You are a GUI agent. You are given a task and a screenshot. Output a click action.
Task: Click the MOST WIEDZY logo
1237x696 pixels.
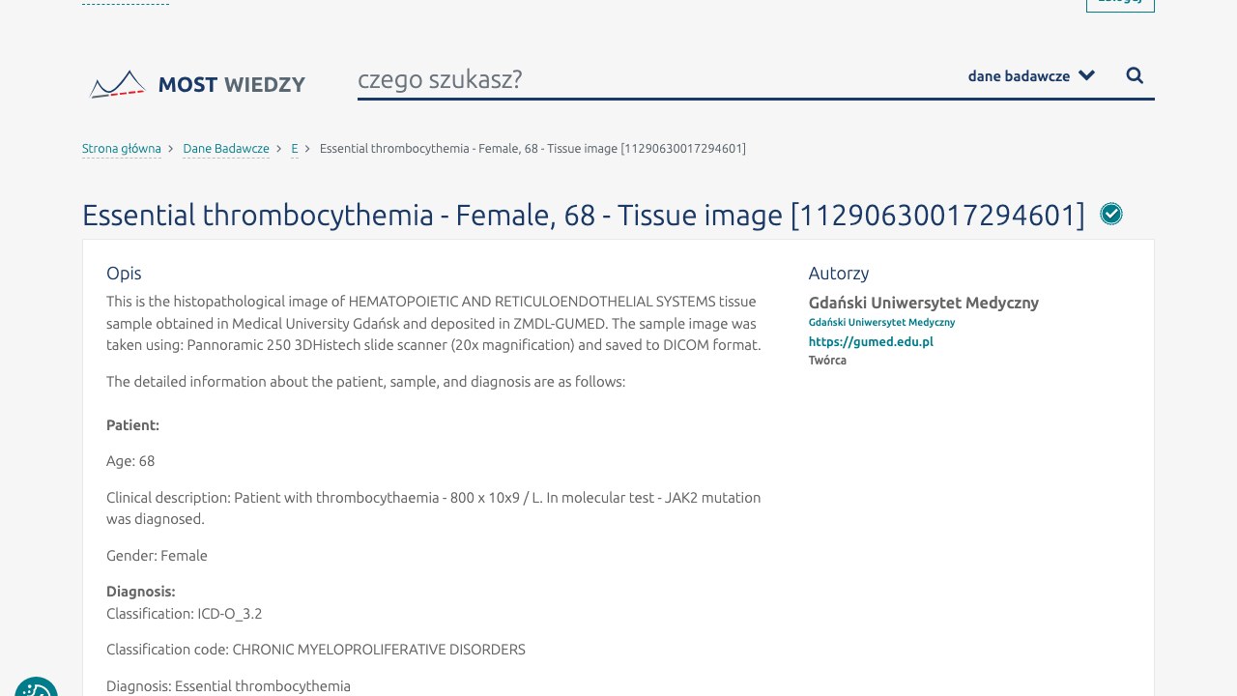click(x=197, y=84)
